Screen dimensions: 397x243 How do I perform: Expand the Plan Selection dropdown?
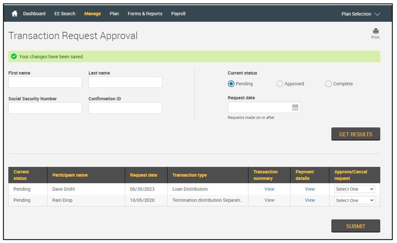pos(360,14)
